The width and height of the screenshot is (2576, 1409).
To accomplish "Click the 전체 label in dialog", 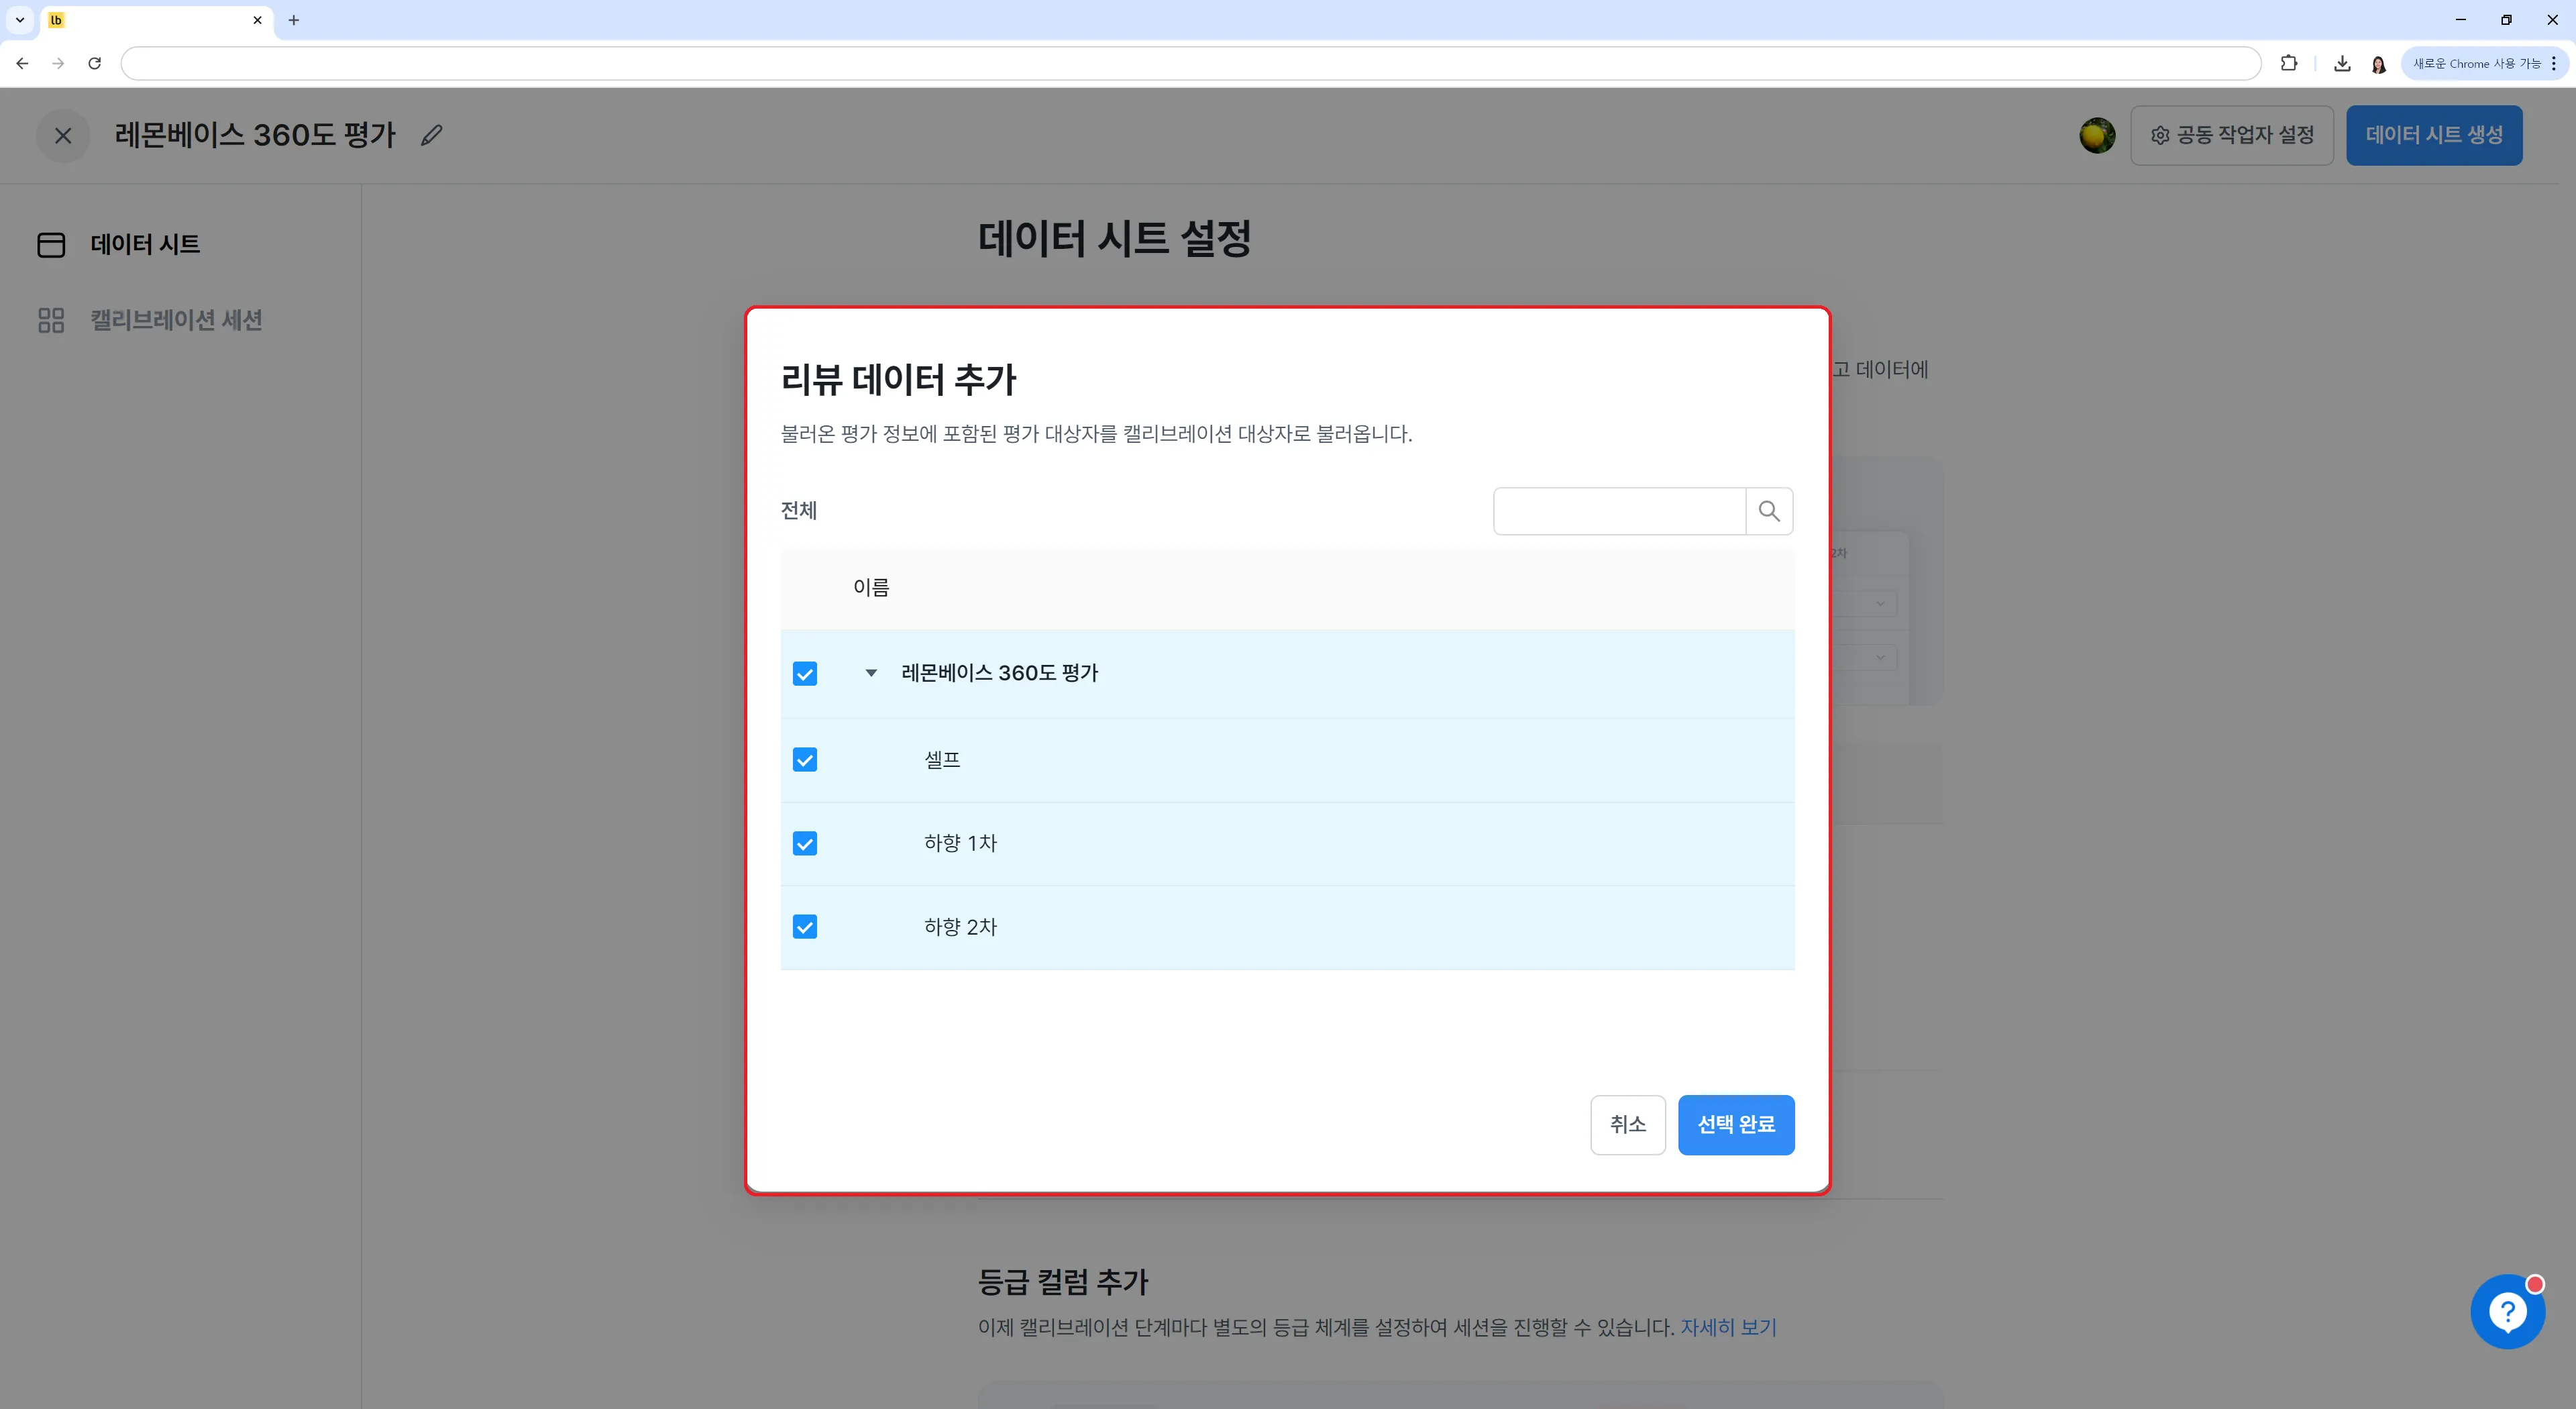I will [x=798, y=511].
